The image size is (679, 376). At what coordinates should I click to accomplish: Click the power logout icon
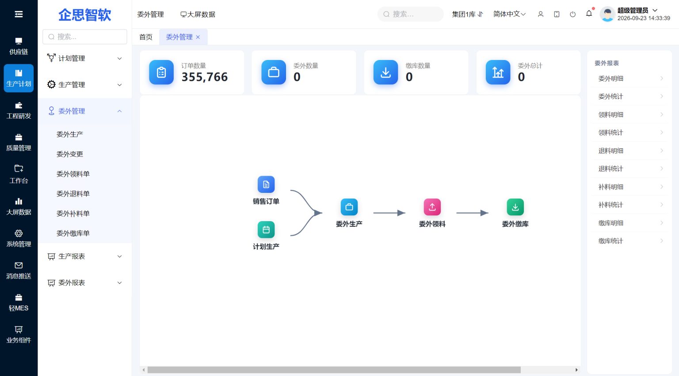[572, 14]
